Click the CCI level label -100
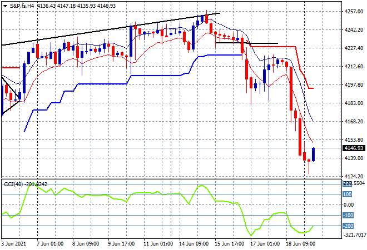 tap(348, 216)
